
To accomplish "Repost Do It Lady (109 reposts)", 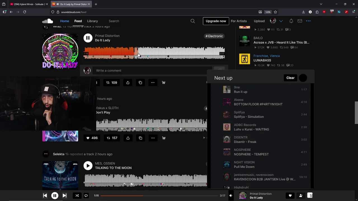I will click(112, 83).
